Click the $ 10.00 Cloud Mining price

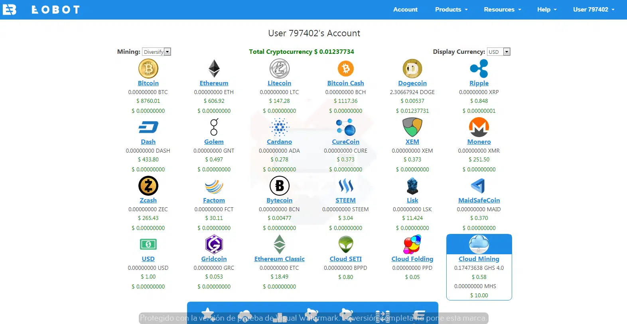479,296
